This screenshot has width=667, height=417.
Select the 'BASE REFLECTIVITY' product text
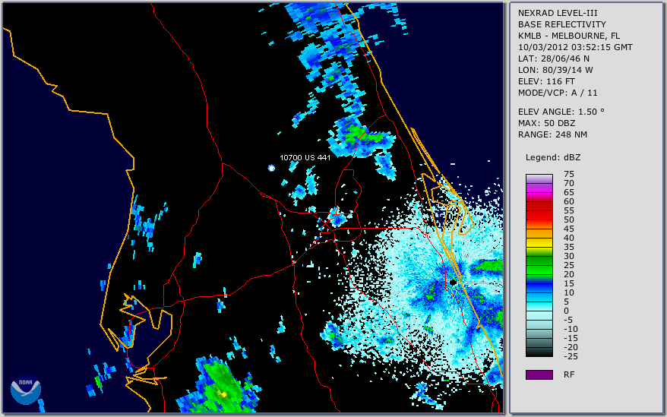(x=562, y=24)
